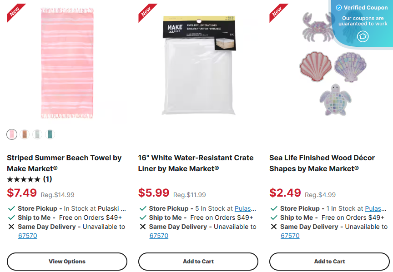
Task: Select the teal color swatch option
Action: point(50,134)
